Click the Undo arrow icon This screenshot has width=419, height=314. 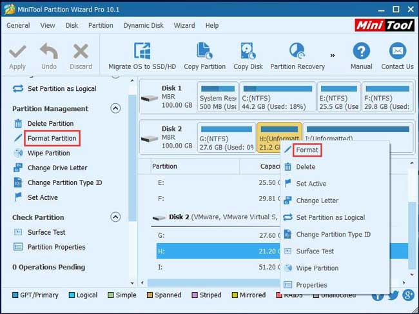pos(49,52)
